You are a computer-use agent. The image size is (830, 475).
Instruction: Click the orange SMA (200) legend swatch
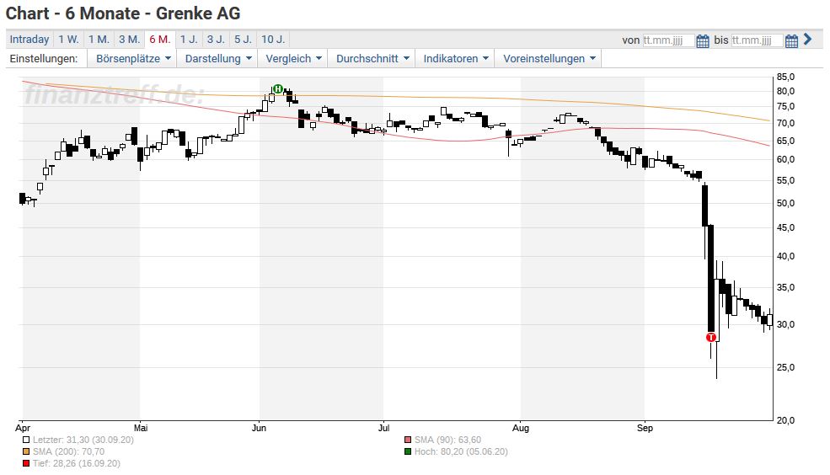(26, 451)
